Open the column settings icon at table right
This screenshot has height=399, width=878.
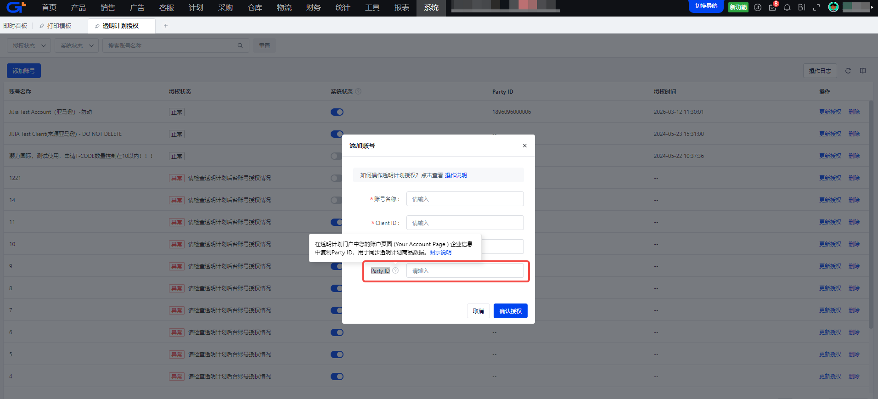pos(863,71)
